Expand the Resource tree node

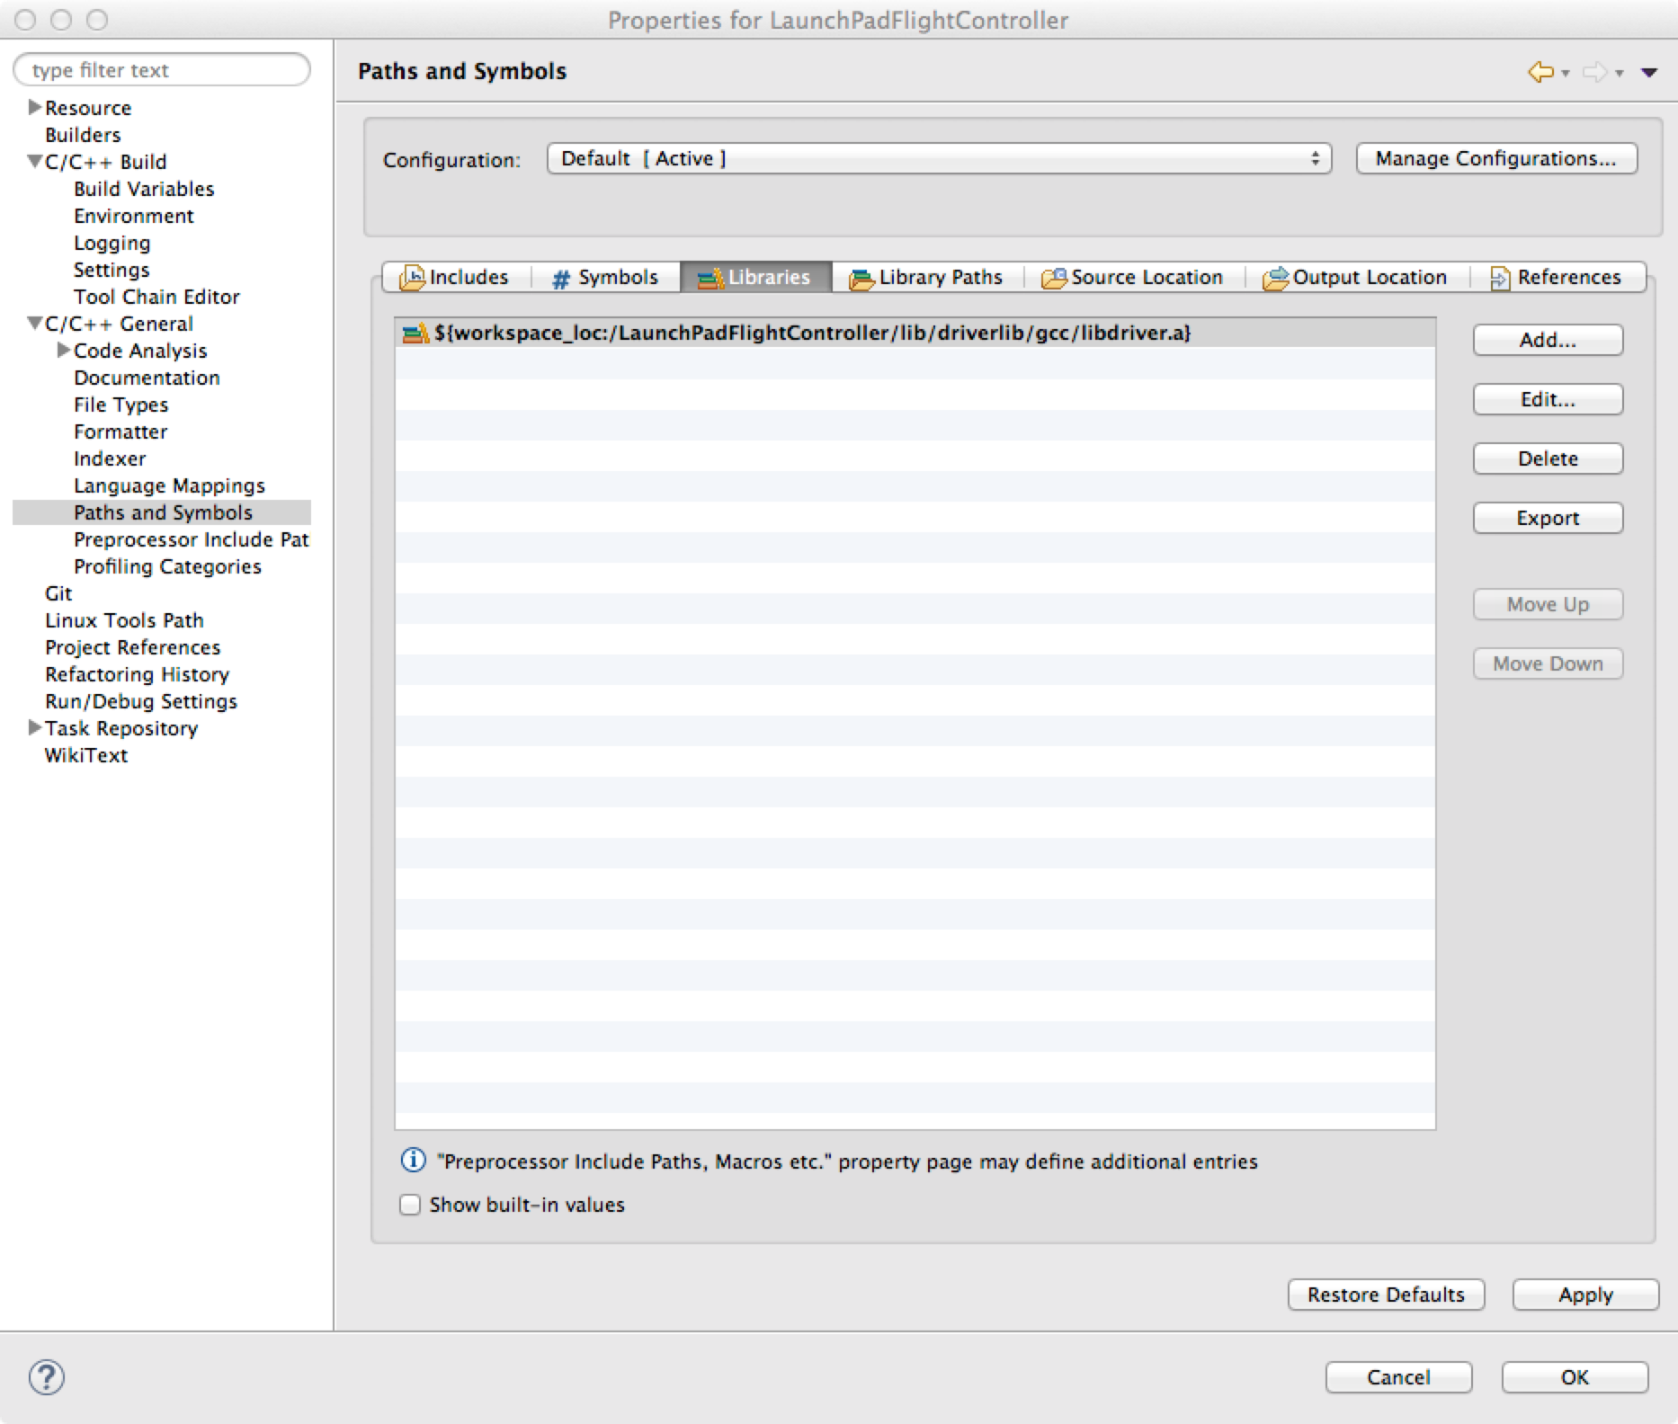coord(34,108)
